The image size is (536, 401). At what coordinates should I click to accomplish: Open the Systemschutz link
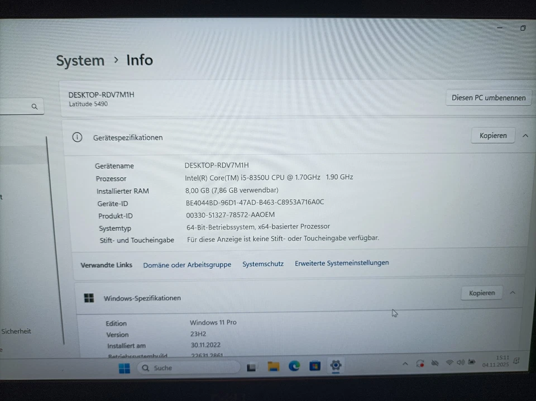click(263, 264)
